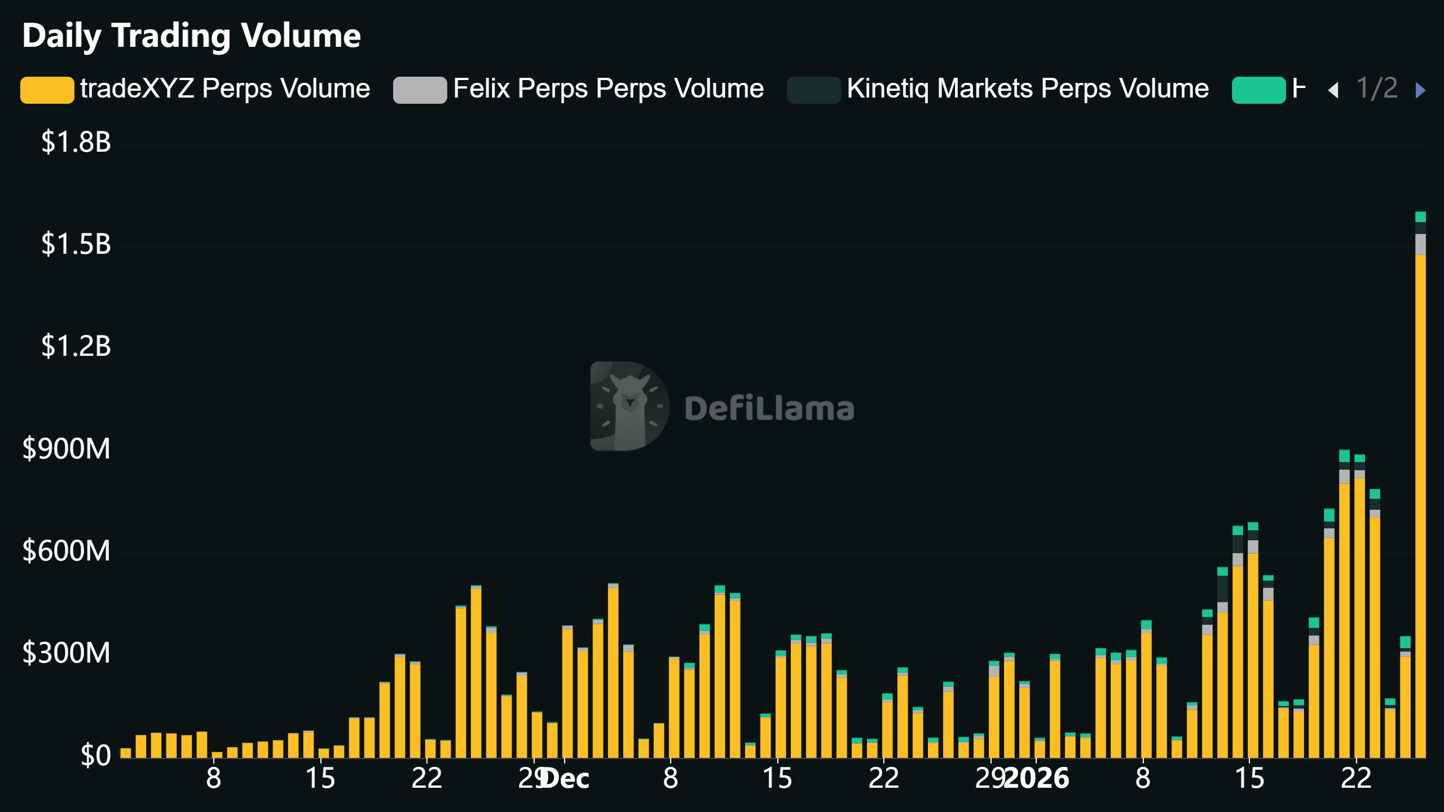Click the truncated green legend swatch

1260,89
